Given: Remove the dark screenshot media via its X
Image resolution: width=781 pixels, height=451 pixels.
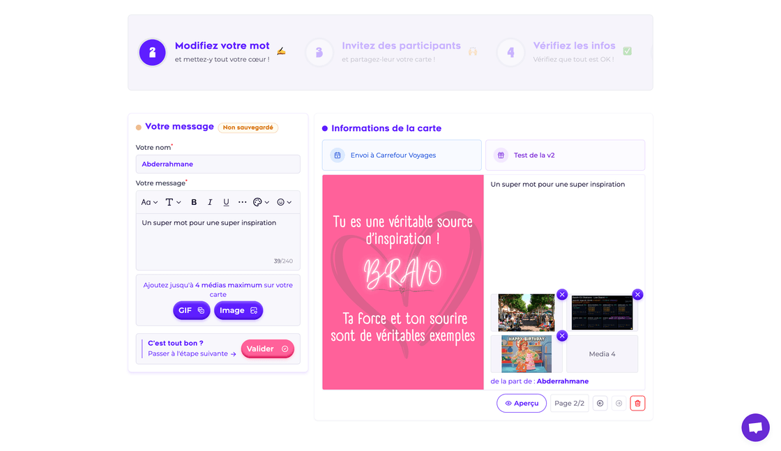Looking at the screenshot, I should [637, 294].
